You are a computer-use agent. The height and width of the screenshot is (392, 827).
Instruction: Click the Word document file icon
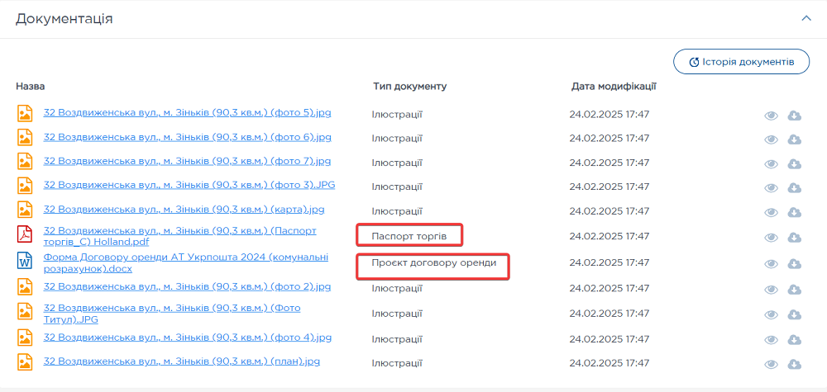click(x=25, y=262)
